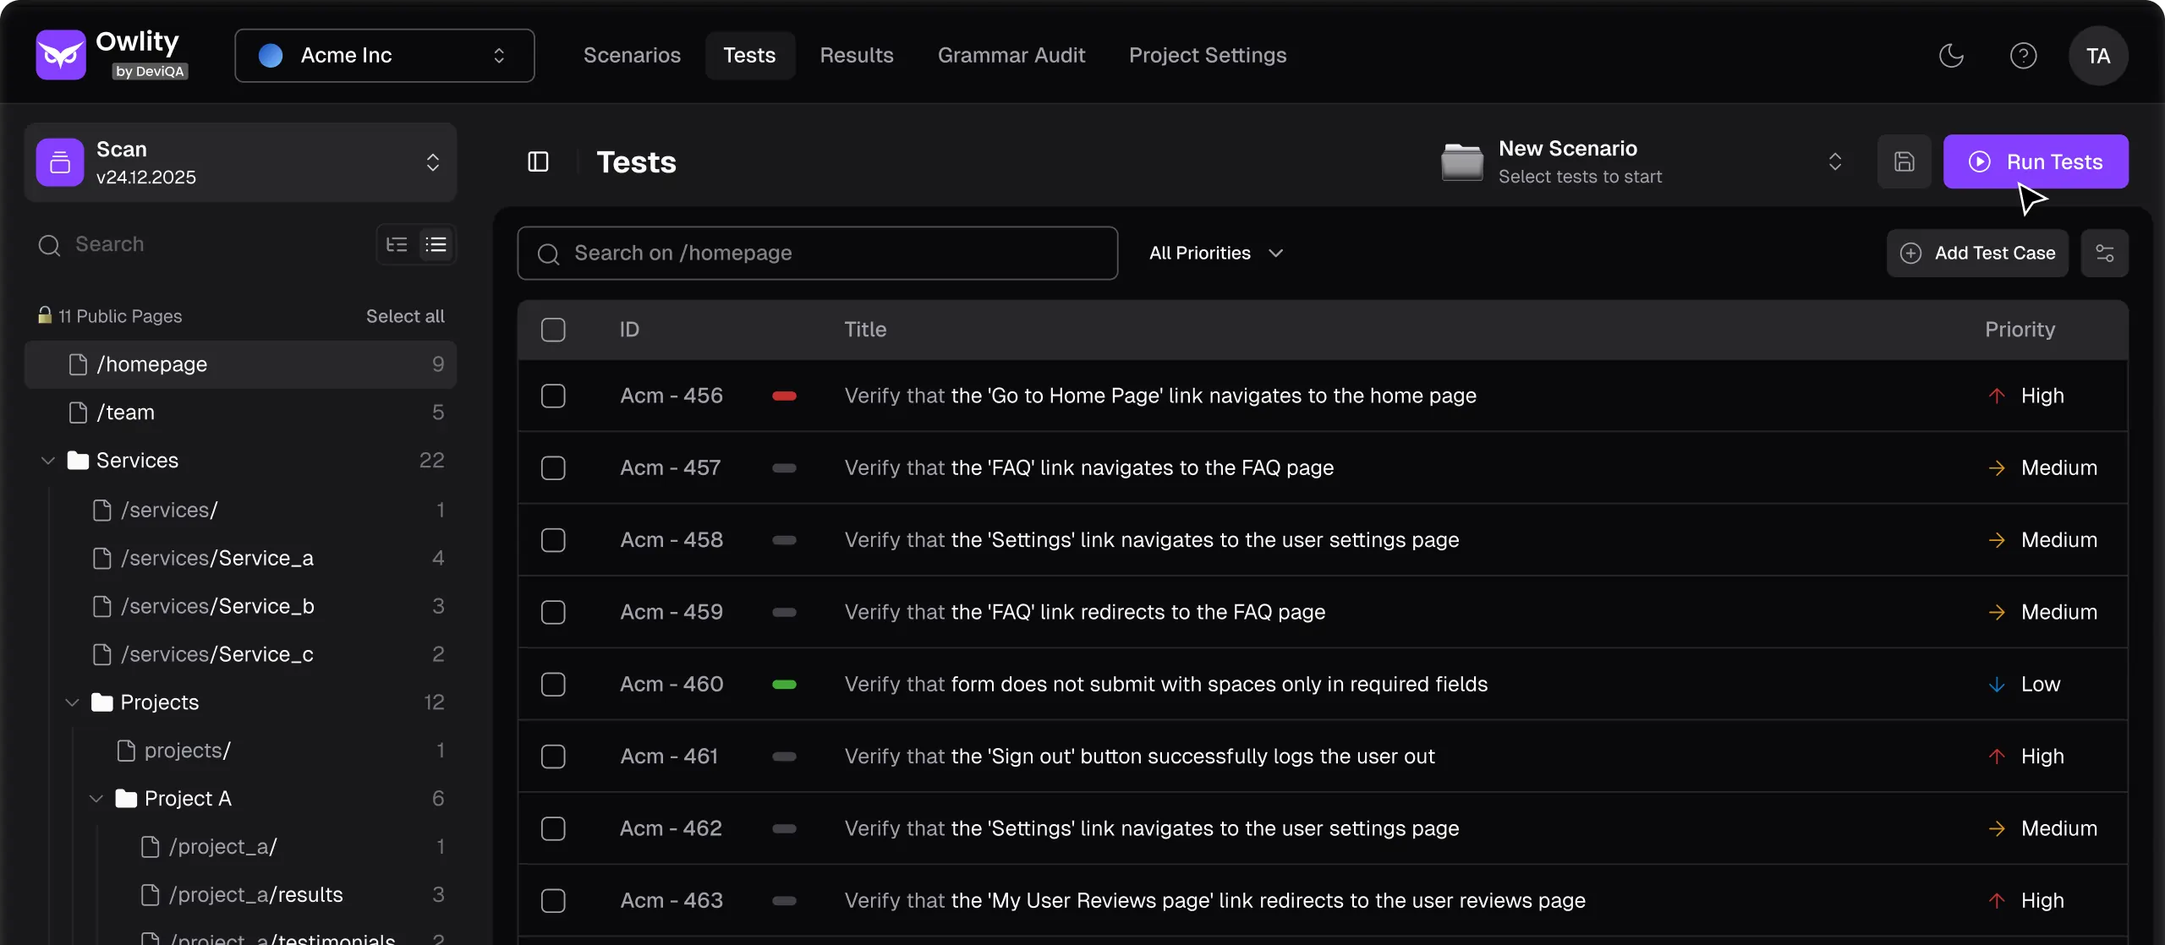Image resolution: width=2165 pixels, height=945 pixels.
Task: Open the Acme Inc project dropdown
Action: (x=385, y=56)
